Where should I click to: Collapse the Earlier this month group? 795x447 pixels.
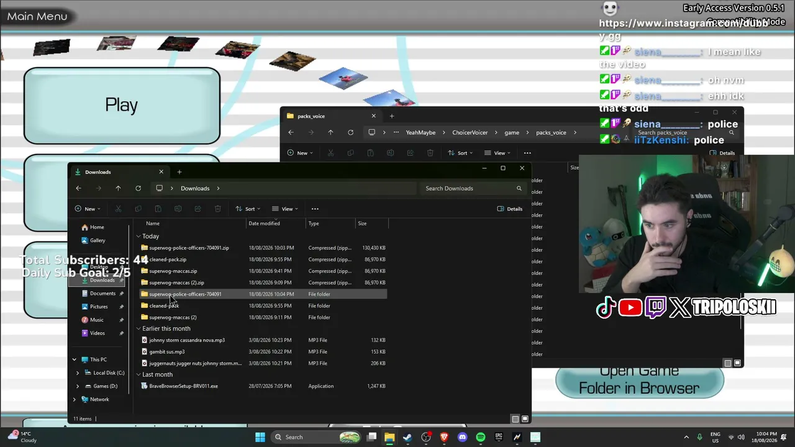(139, 328)
